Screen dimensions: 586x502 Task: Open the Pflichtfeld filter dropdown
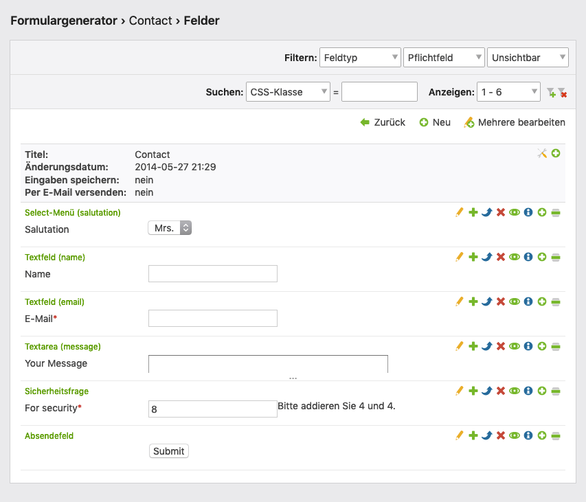444,58
